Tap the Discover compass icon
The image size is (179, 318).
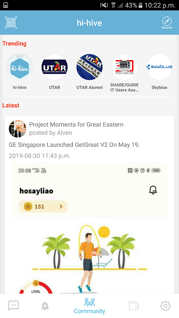[167, 23]
